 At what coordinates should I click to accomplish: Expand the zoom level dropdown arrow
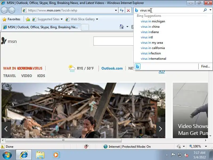pos(206,146)
